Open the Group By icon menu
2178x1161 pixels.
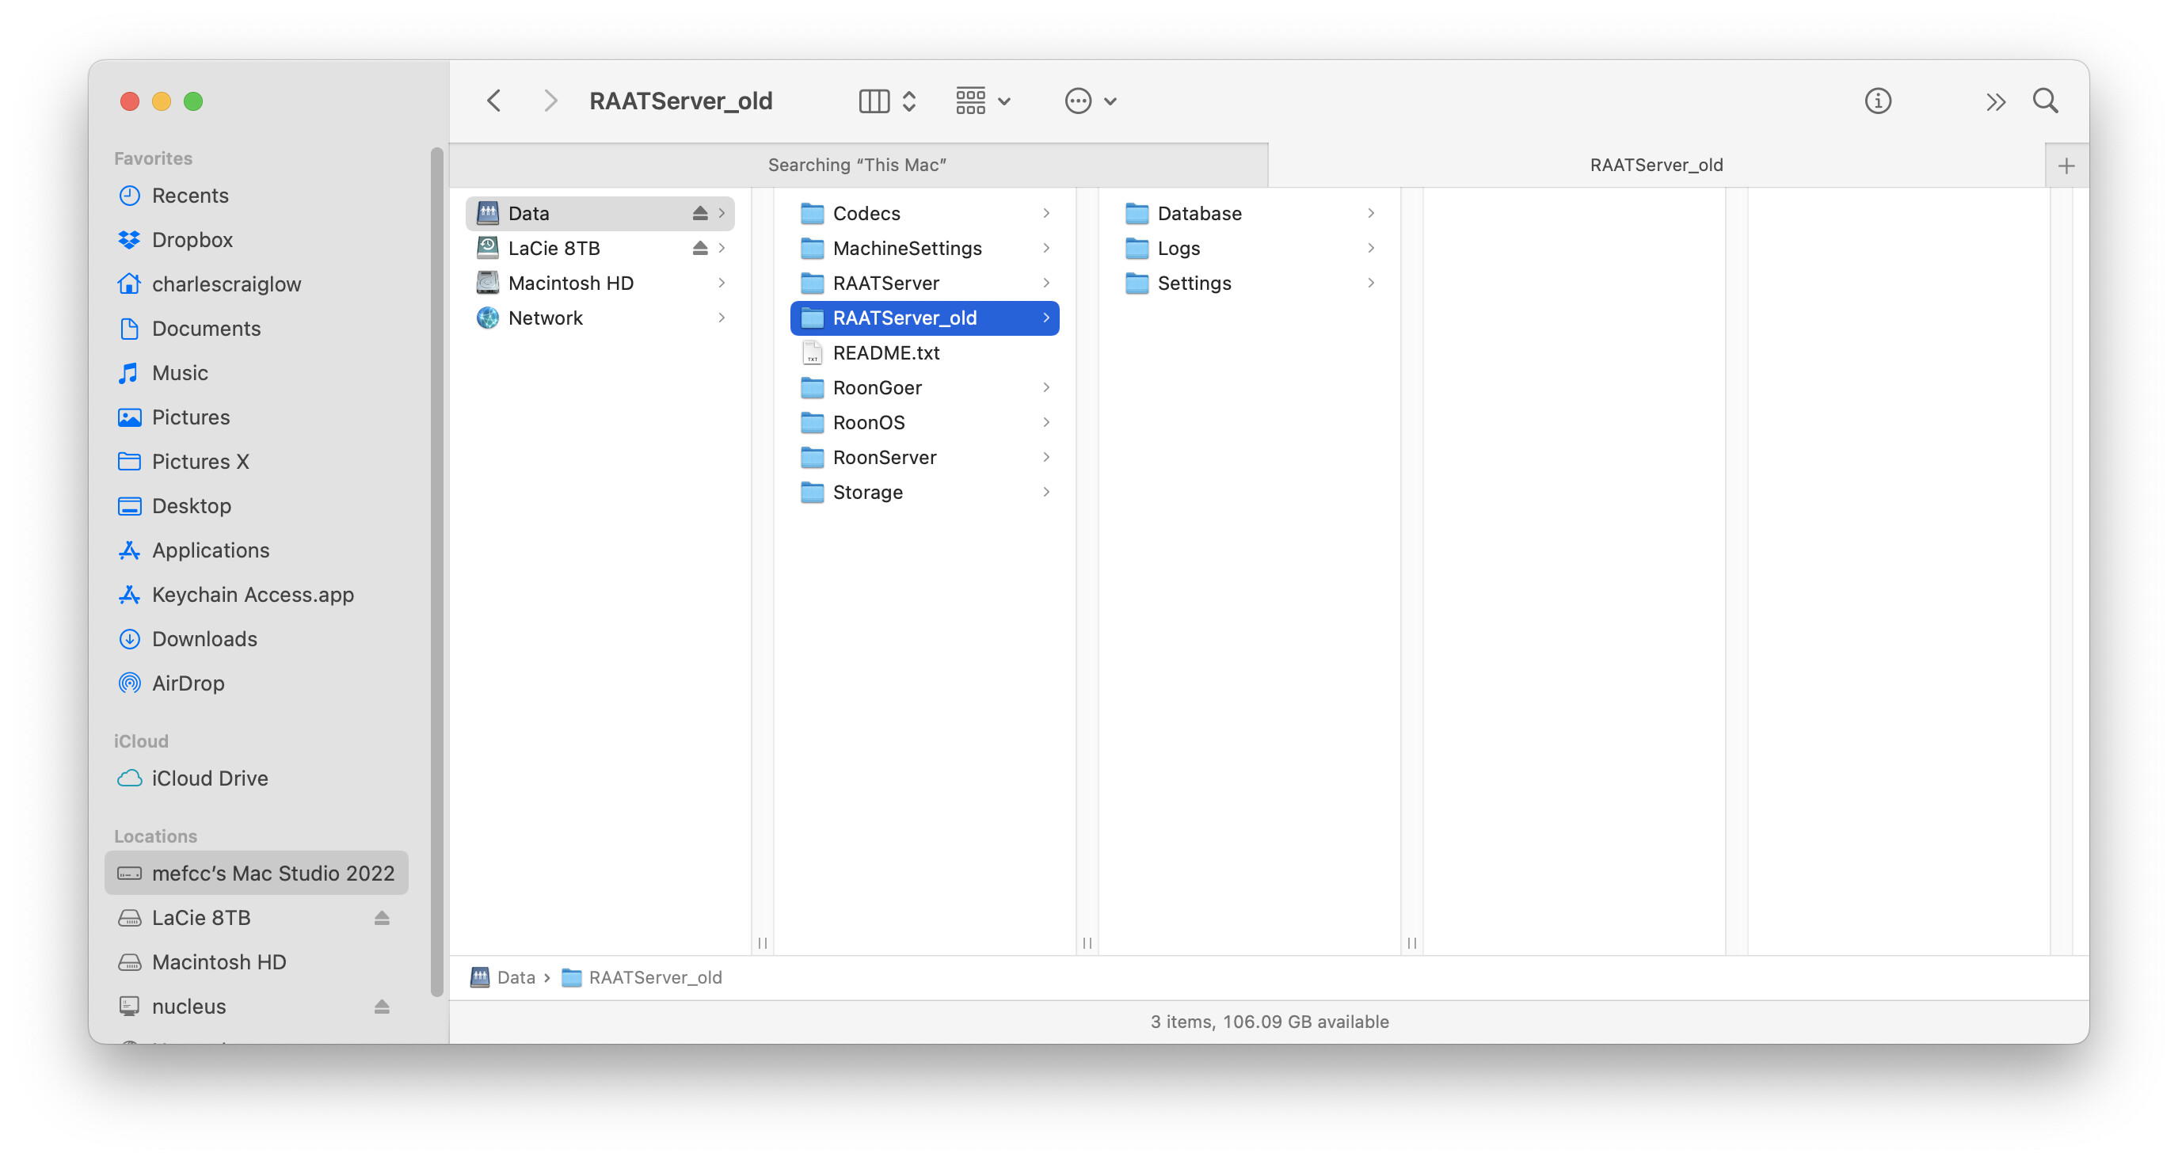coord(984,101)
